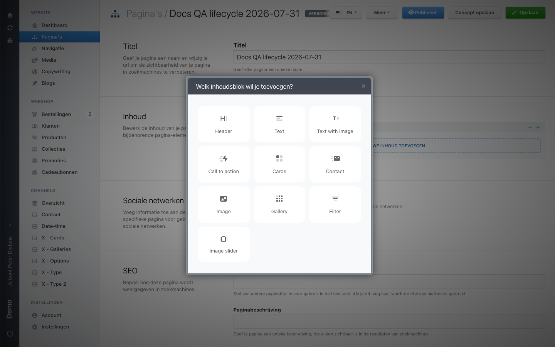Screen dimensions: 555x347
Task: Open X - Options channel
Action: (x=60, y=261)
